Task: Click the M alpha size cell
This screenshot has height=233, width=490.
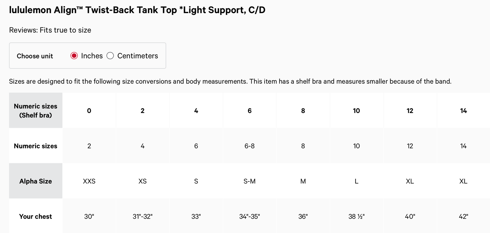Action: click(303, 181)
